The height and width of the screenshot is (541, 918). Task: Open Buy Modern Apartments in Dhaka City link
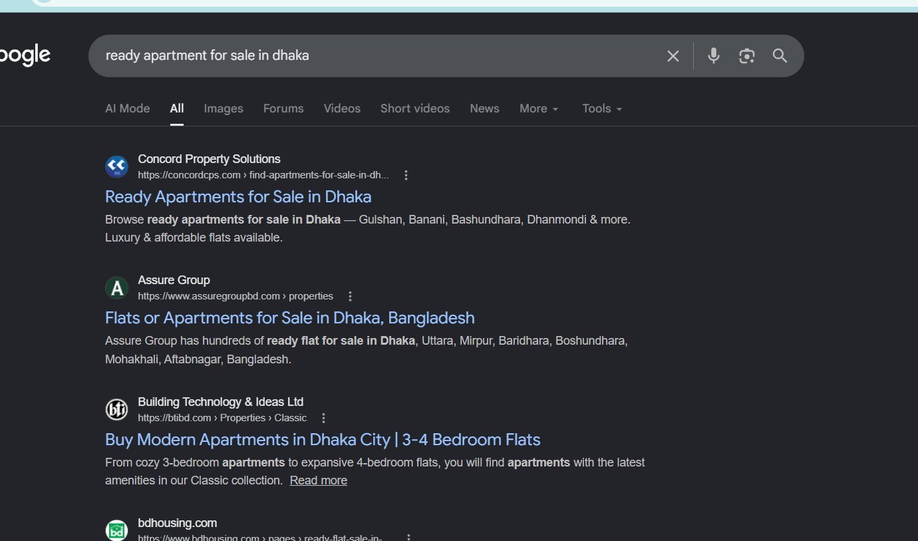click(x=323, y=440)
